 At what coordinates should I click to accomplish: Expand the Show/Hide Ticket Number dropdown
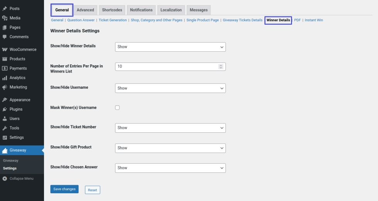[x=170, y=128]
